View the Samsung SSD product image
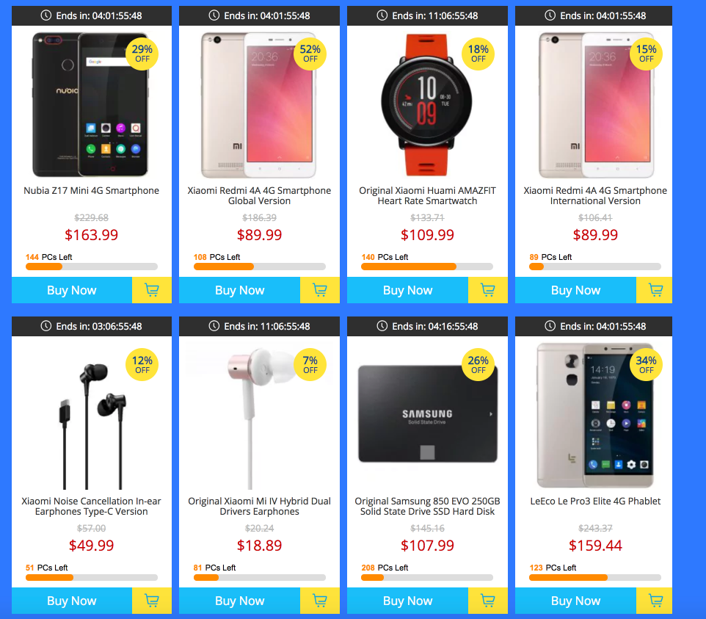Image resolution: width=706 pixels, height=619 pixels. pos(428,414)
